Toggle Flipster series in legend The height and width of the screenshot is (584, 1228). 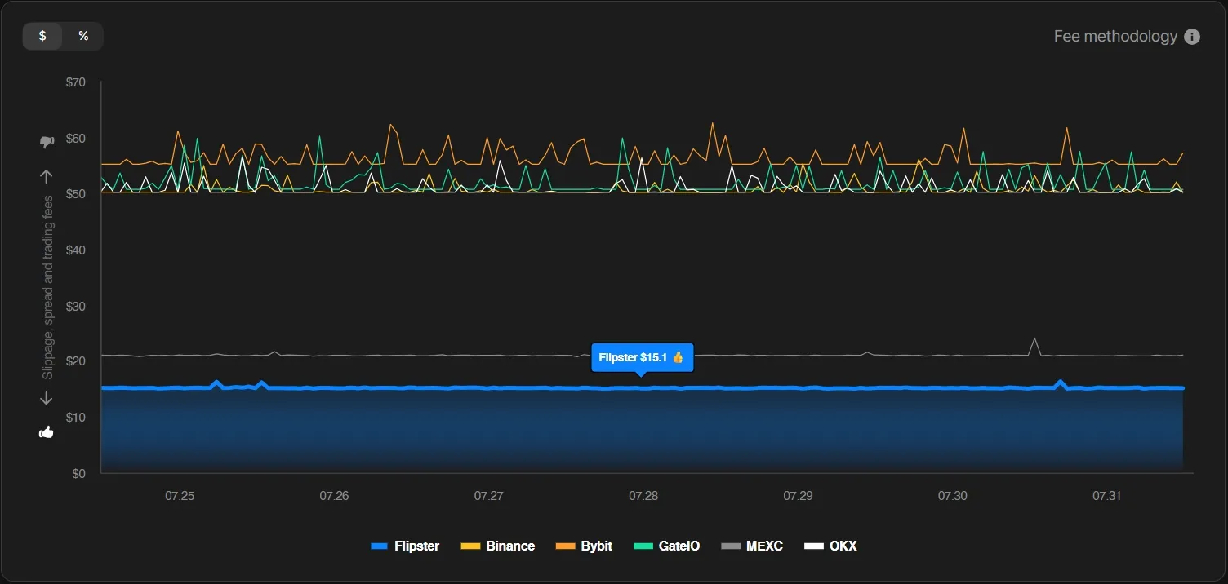point(405,546)
